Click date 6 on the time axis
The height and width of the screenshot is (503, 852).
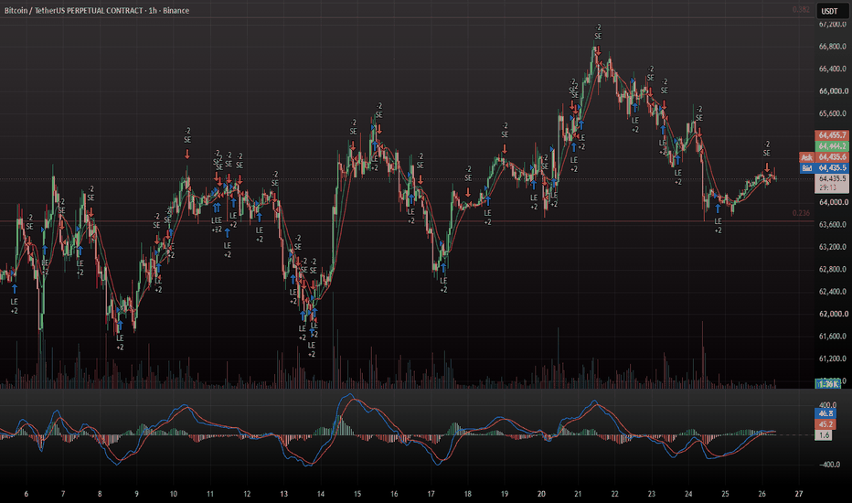coord(27,494)
